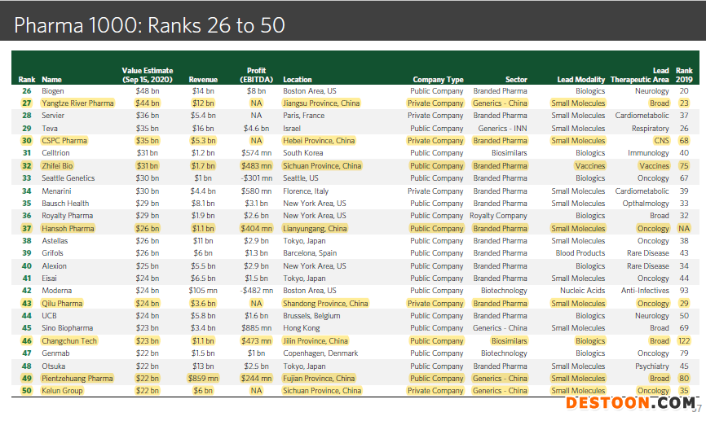706x421 pixels.
Task: Click the 'Company Type' column header
Action: (438, 80)
